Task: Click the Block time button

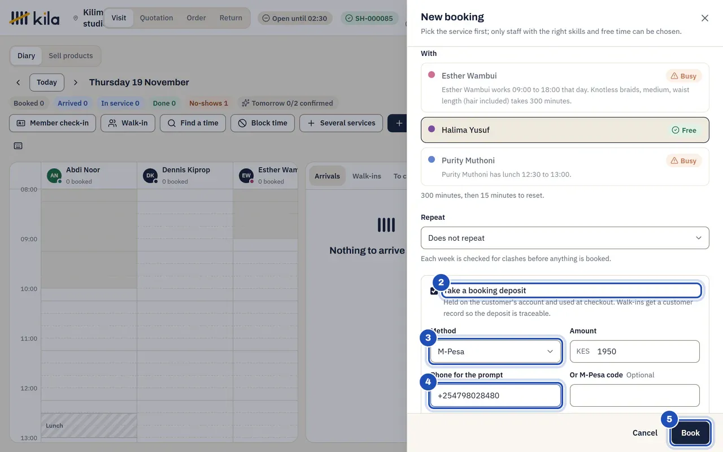Action: [263, 123]
